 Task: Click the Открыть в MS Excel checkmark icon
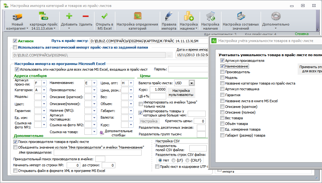point(105,16)
